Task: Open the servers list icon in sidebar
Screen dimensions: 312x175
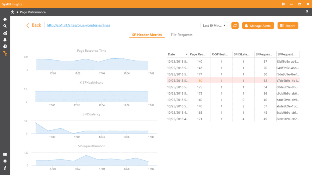Action: pos(5,154)
